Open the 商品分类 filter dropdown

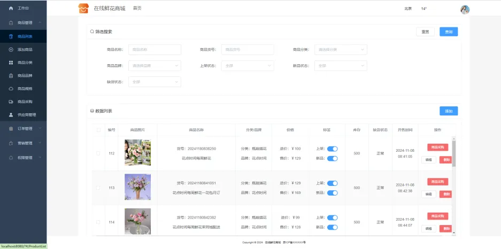click(341, 50)
